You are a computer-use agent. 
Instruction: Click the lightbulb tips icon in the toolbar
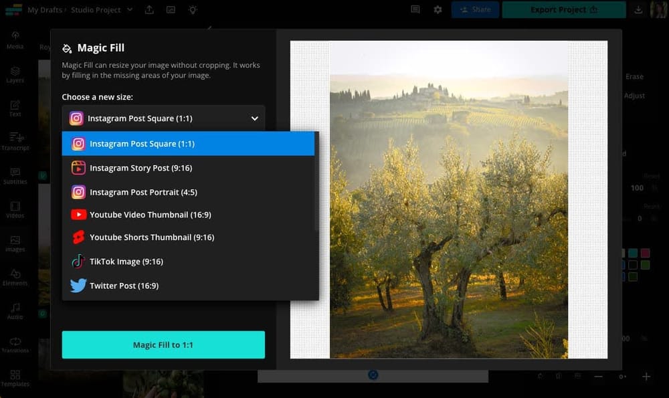coord(193,10)
